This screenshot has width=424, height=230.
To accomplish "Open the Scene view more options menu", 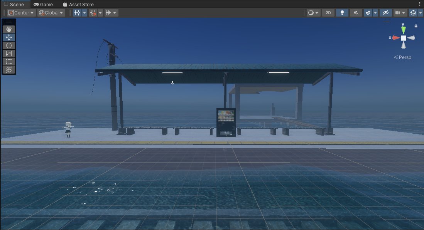I will pyautogui.click(x=420, y=4).
